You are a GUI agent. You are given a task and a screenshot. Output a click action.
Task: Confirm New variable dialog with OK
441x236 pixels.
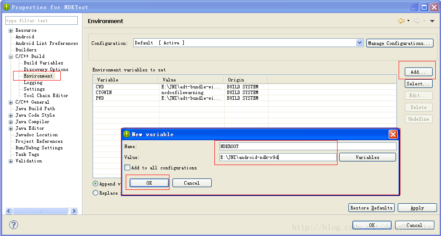[x=149, y=183]
